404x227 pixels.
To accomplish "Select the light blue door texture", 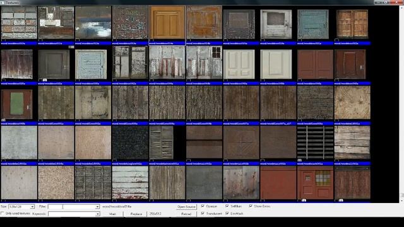I will click(91, 64).
